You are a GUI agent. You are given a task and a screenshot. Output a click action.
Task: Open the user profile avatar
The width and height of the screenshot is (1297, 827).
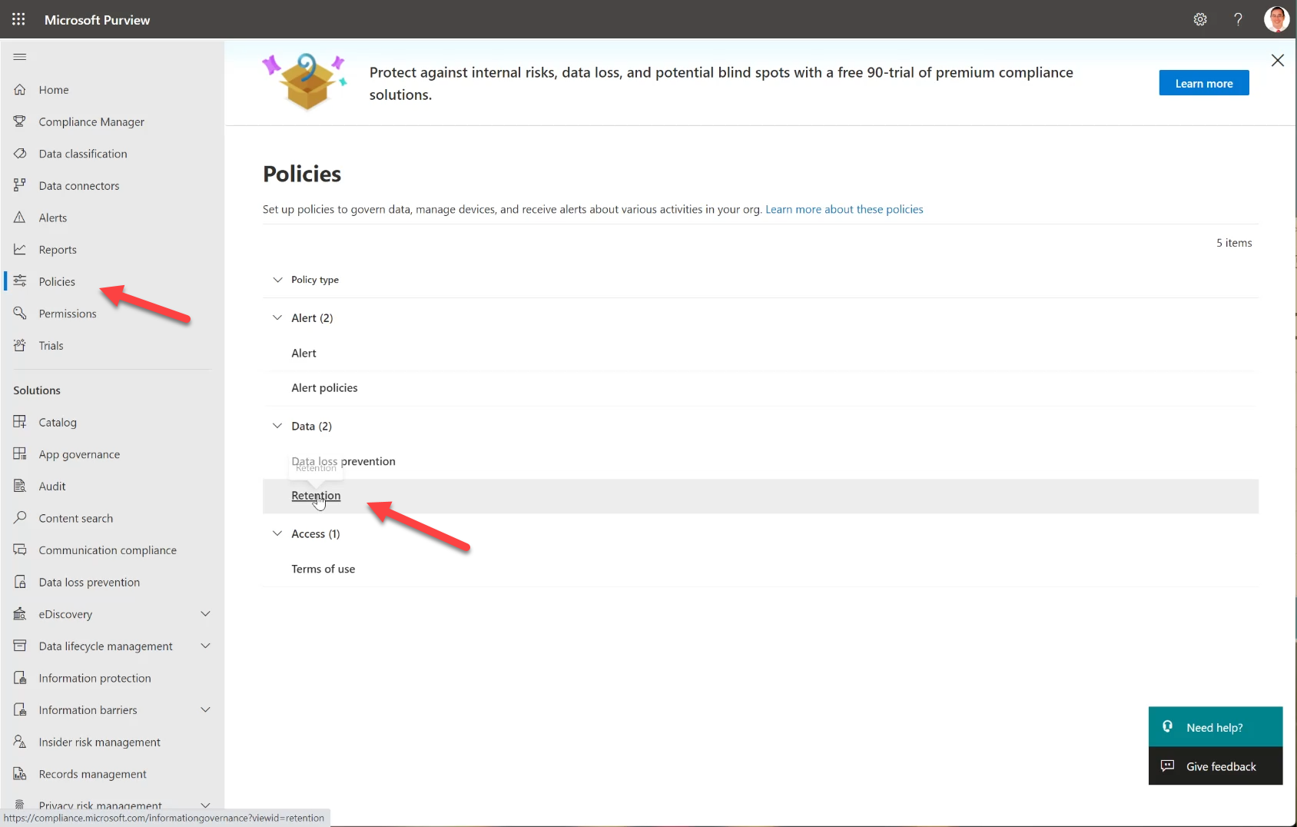tap(1276, 19)
